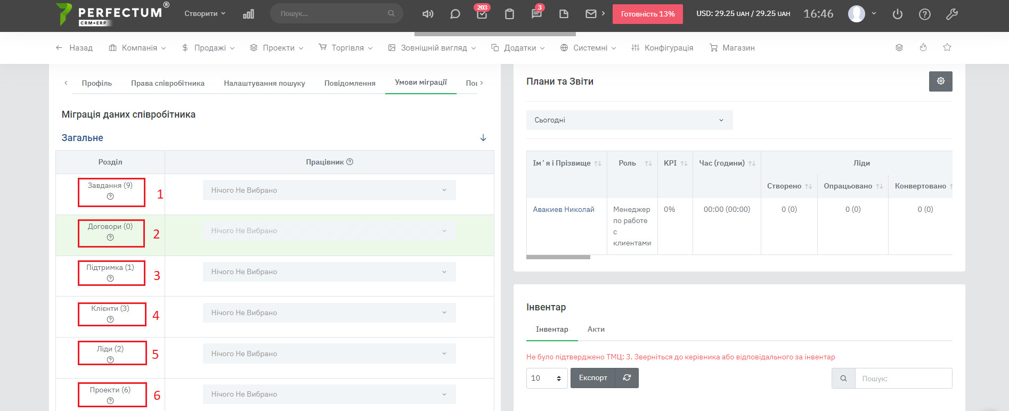Expand employee dropdown for Завдання row
Viewport: 1009px width, 411px height.
[329, 190]
